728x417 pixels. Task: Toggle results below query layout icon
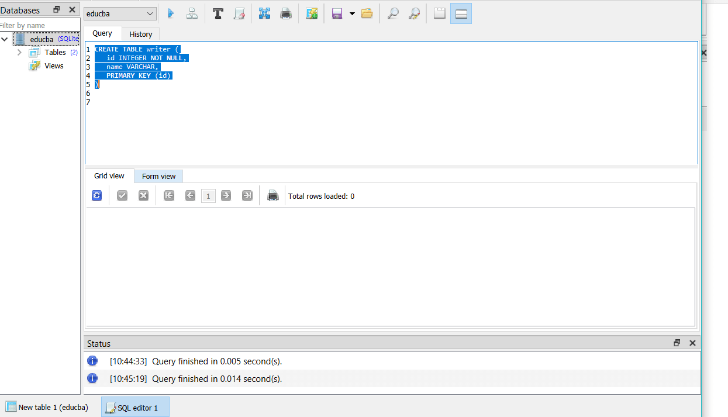click(461, 13)
